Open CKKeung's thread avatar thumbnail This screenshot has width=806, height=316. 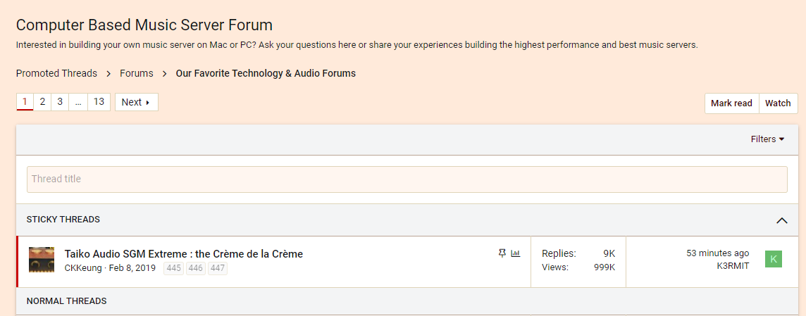point(42,260)
